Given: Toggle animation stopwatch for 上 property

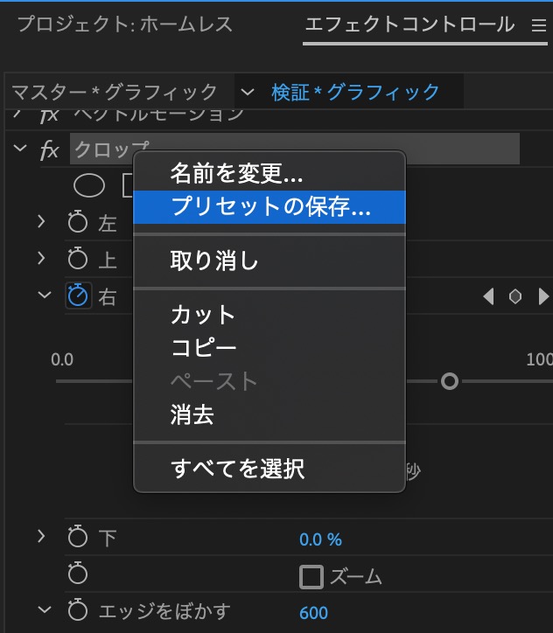Looking at the screenshot, I should pyautogui.click(x=79, y=259).
